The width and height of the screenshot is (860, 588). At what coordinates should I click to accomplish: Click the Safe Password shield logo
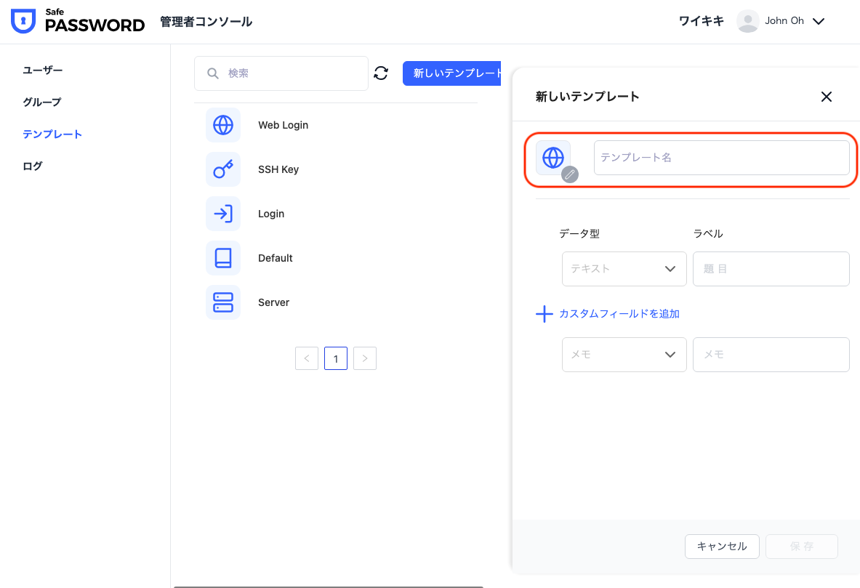pyautogui.click(x=23, y=22)
